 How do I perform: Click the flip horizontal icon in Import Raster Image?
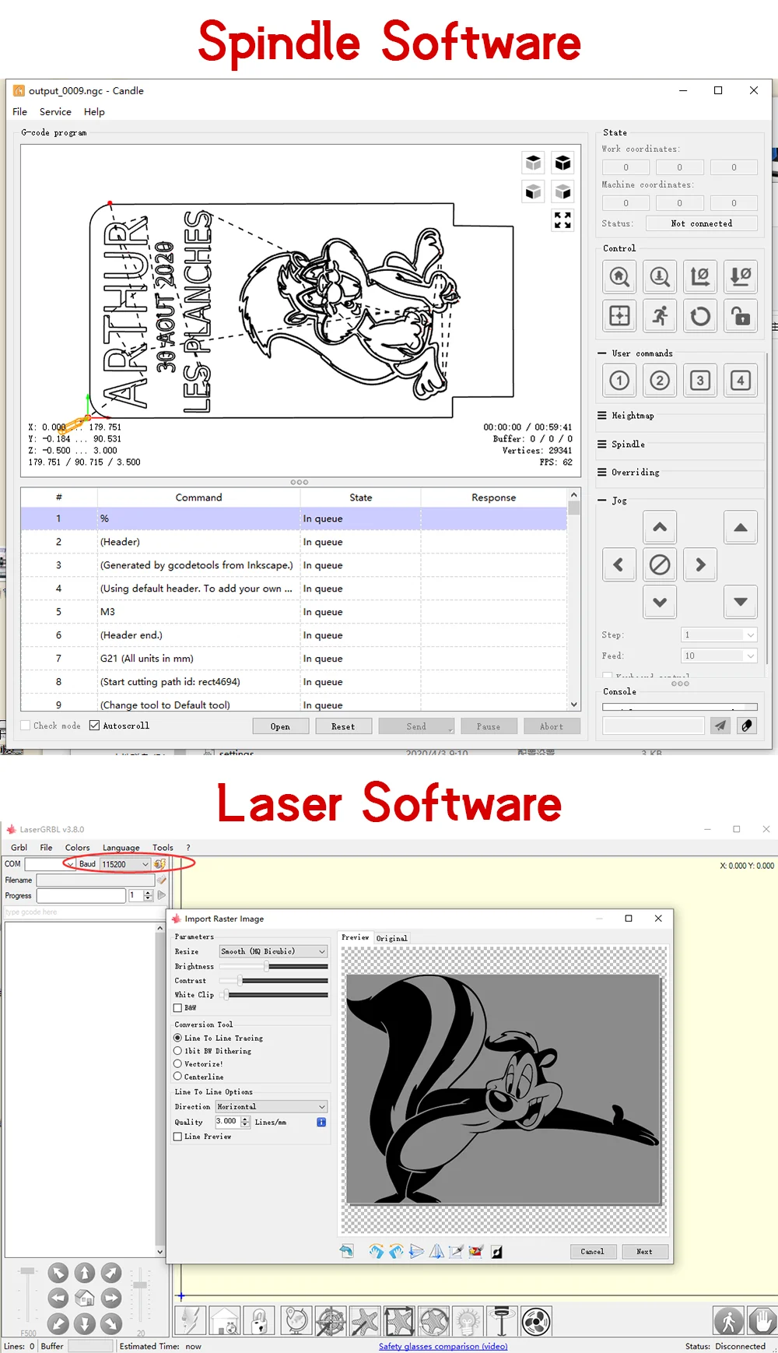pos(437,1251)
